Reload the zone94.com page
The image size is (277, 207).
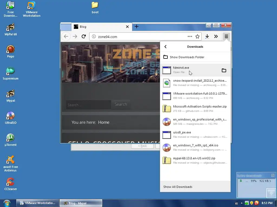click(84, 36)
